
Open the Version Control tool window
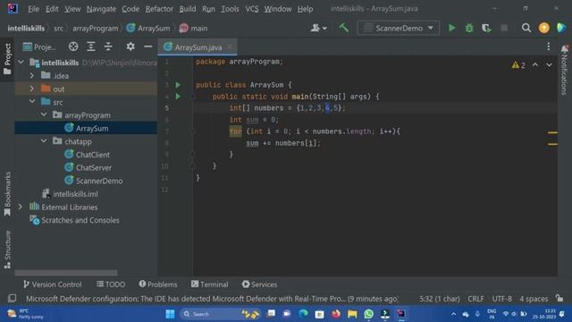pos(52,284)
